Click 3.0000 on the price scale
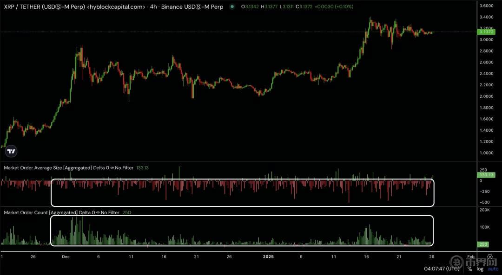502x275 pixels. (x=486, y=39)
